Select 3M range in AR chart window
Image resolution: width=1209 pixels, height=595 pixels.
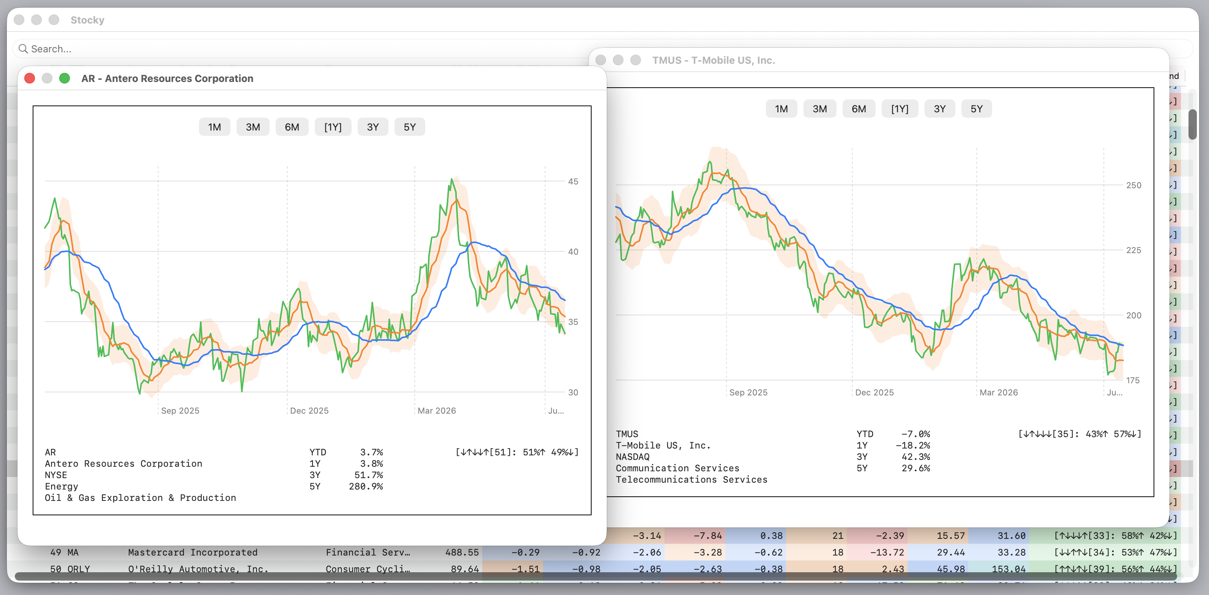pyautogui.click(x=253, y=127)
